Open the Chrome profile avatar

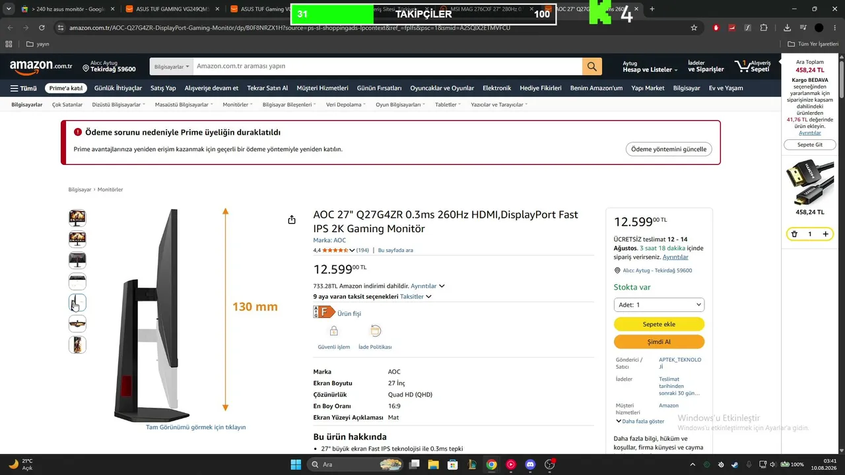(x=819, y=28)
